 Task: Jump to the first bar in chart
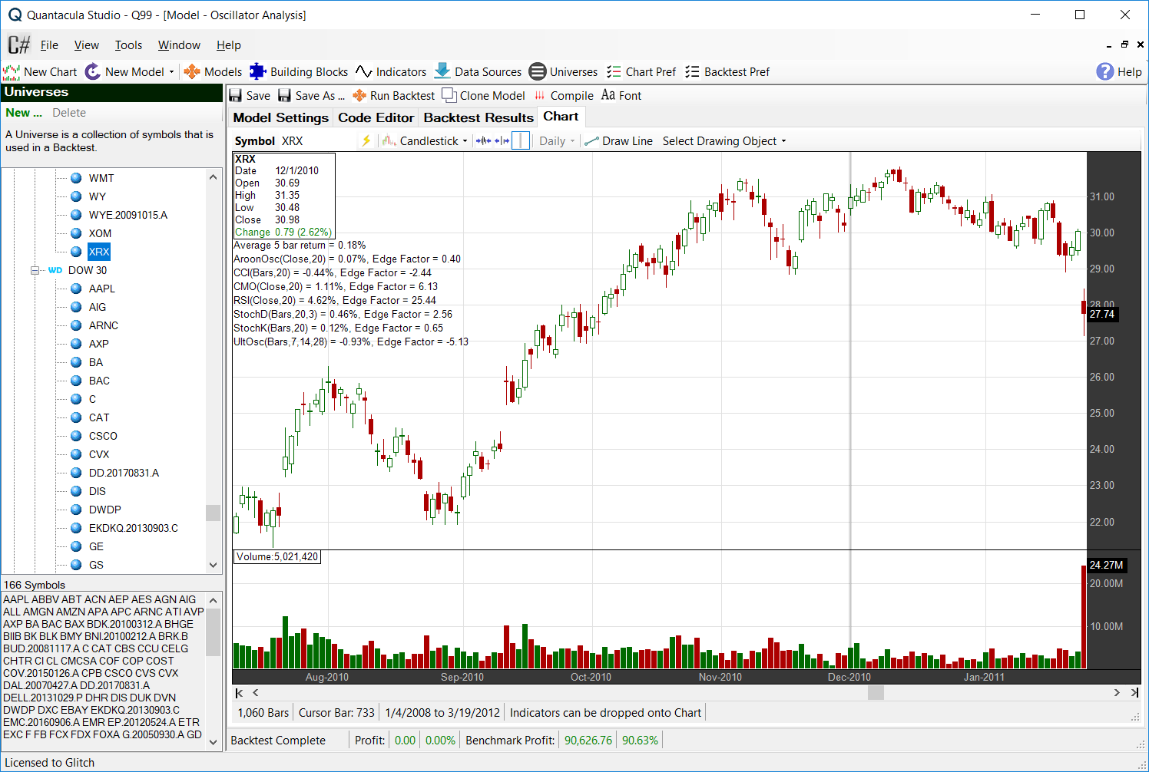(x=239, y=693)
